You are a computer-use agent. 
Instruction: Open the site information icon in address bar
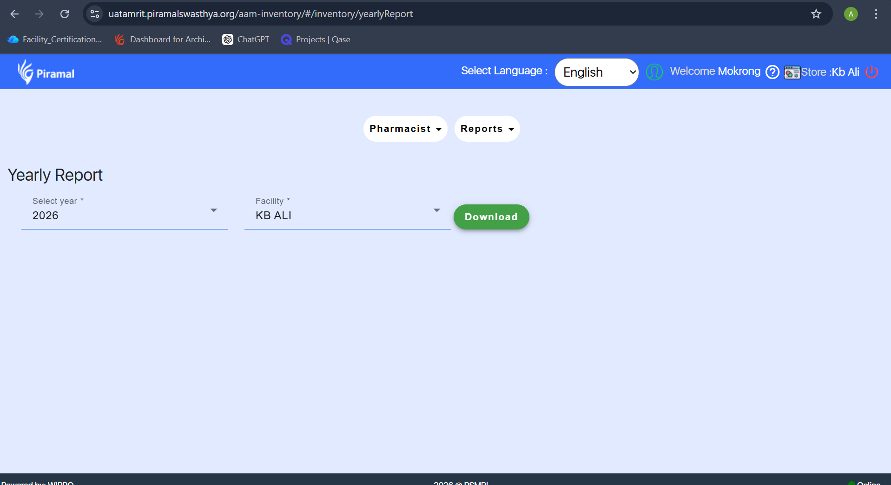point(95,14)
